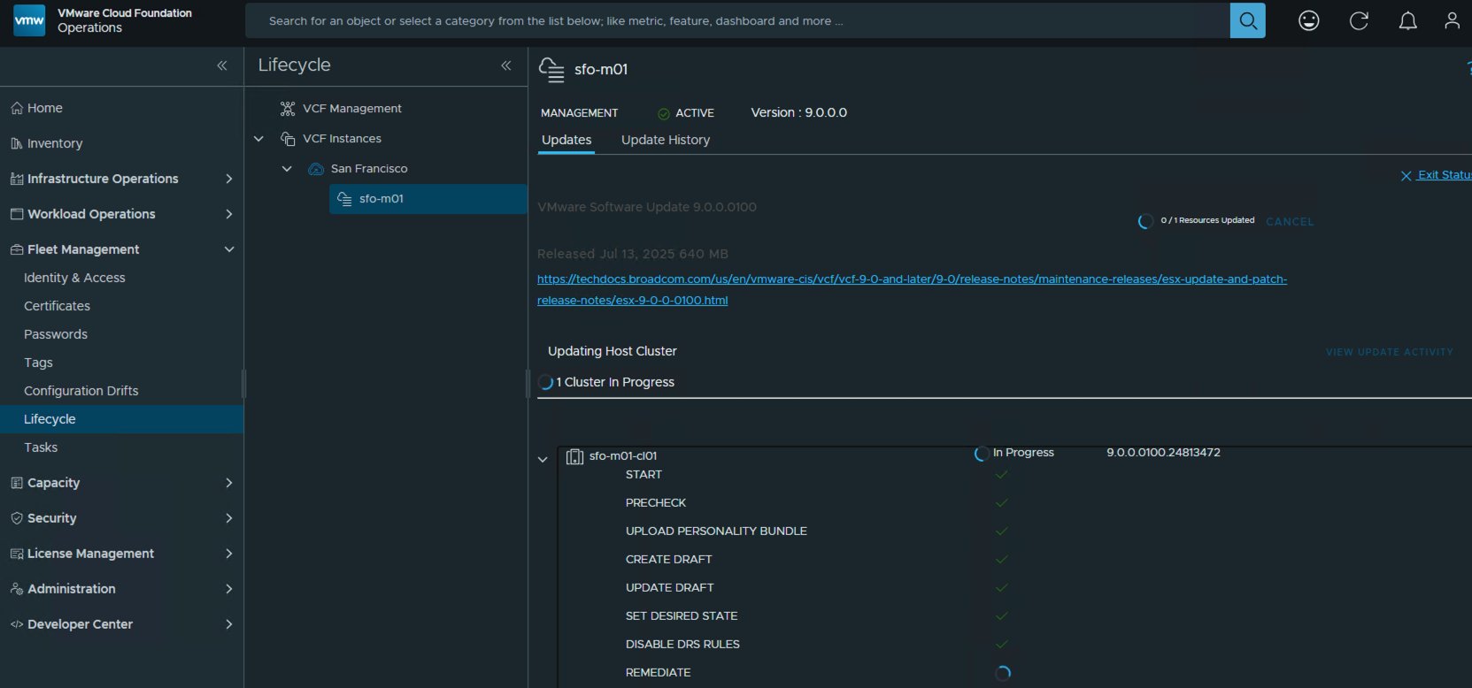This screenshot has height=688, width=1472.
Task: Expand Developer Center menu
Action: click(x=229, y=624)
